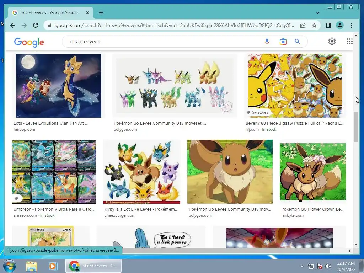Click 'Lots - Eevee Evolutions Clan Fan Art' title
The image size is (364, 273).
pos(51,123)
